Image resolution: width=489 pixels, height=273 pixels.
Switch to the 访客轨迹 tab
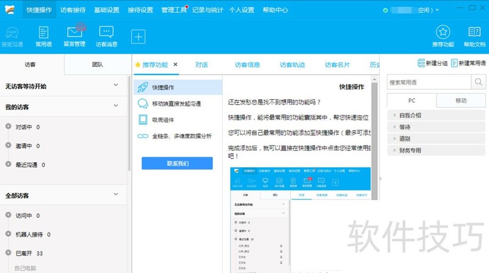click(x=292, y=65)
